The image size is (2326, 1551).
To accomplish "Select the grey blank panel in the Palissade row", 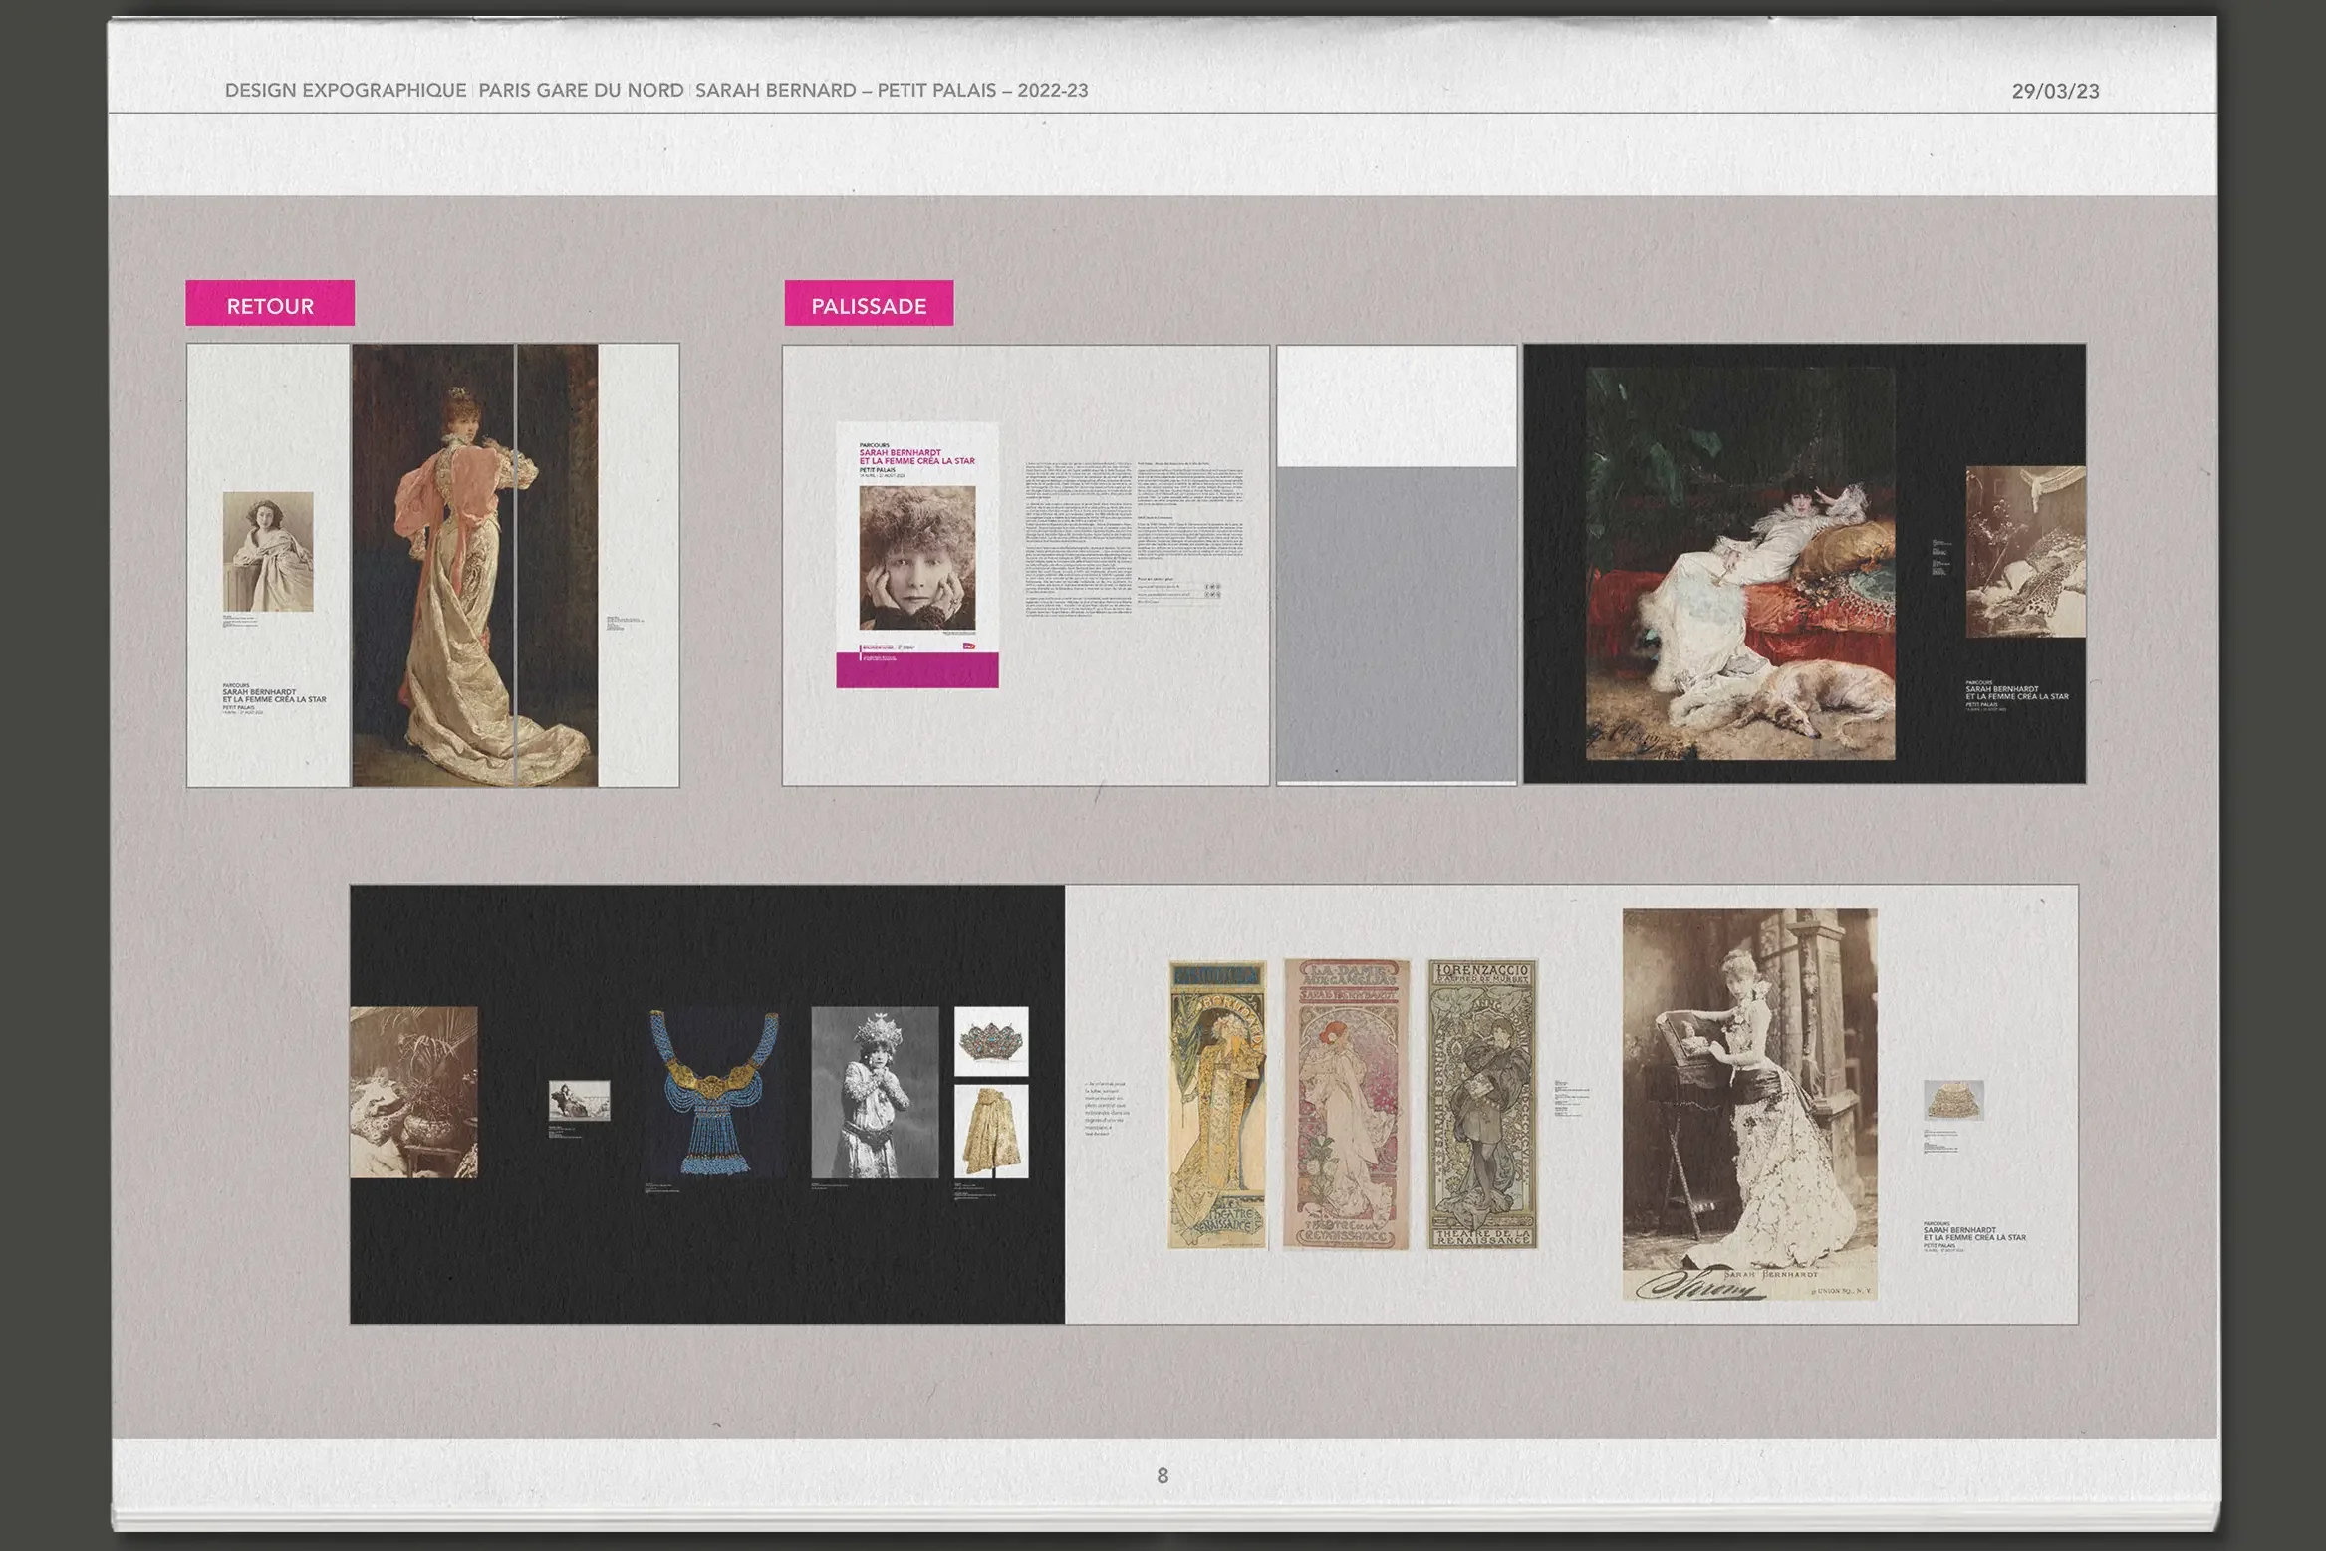I will pos(1397,624).
